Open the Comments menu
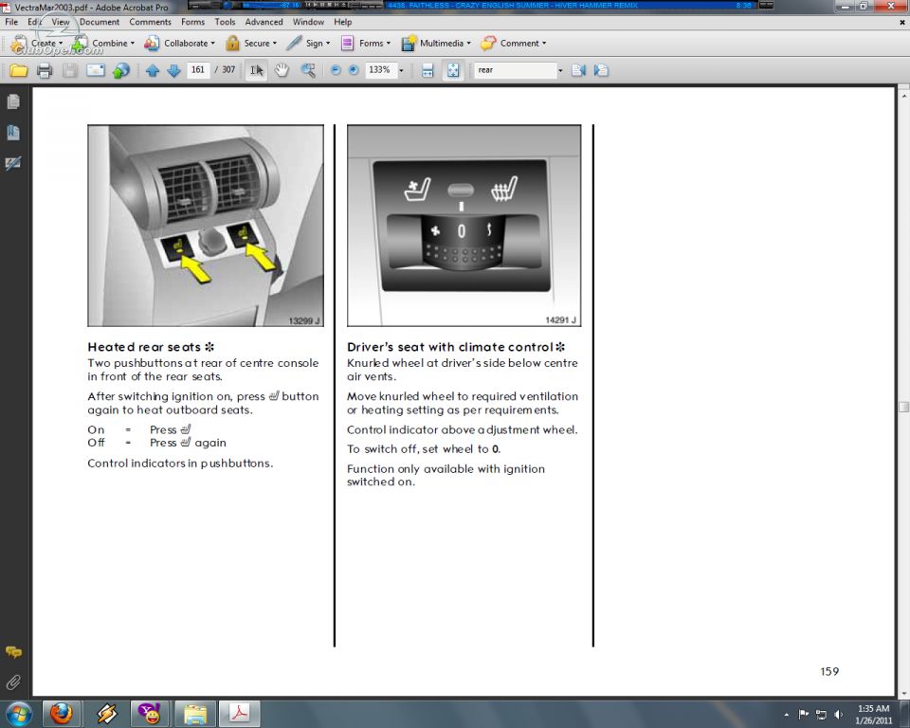Screen dimensions: 910x728 tap(151, 22)
